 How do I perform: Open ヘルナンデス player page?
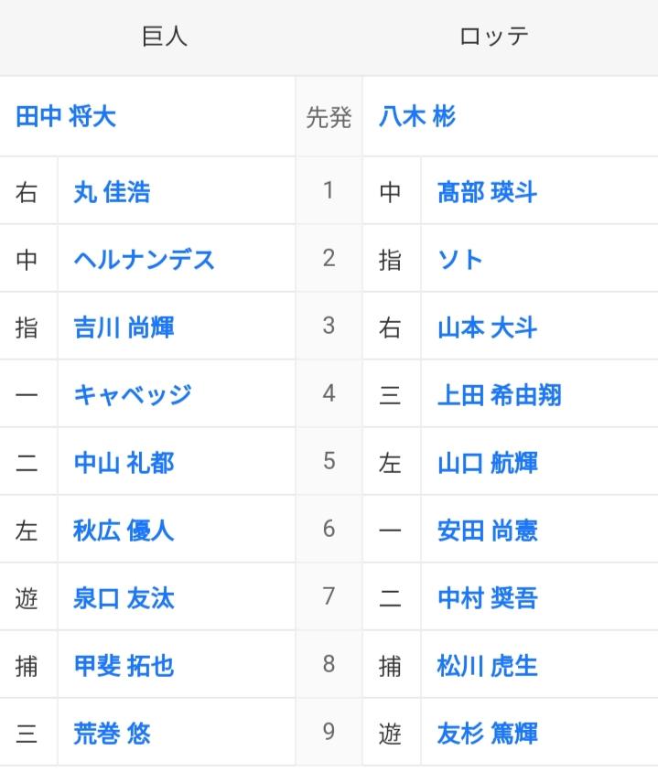pyautogui.click(x=145, y=260)
